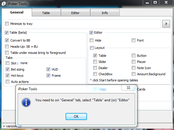Image resolution: width=174 pixels, height=130 pixels.
Task: Maximize the iPoker Tools window
Action: click(x=155, y=3)
